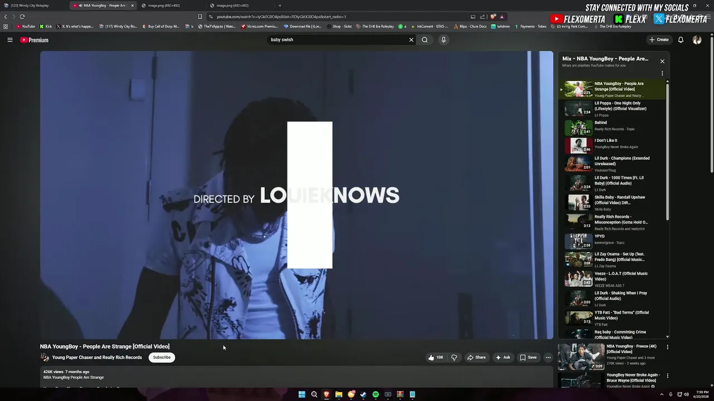The width and height of the screenshot is (714, 401).
Task: Open Young Paper Chaser channel link
Action: tap(97, 358)
